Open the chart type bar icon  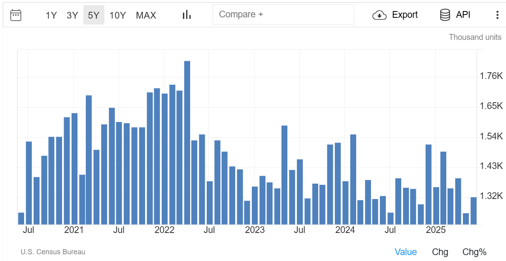(x=187, y=15)
